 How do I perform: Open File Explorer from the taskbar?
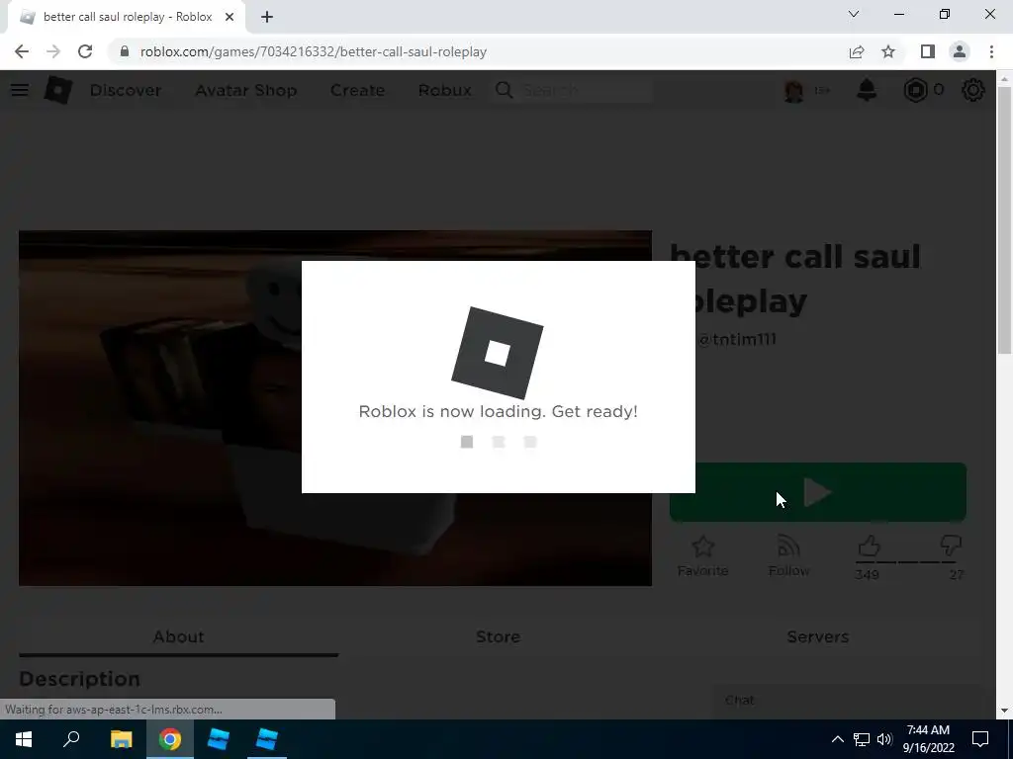pos(121,739)
